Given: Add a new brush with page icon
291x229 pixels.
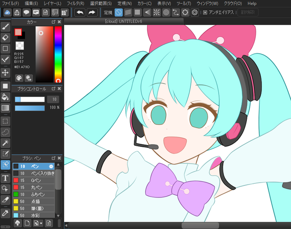Looking at the screenshot, I should (27, 223).
